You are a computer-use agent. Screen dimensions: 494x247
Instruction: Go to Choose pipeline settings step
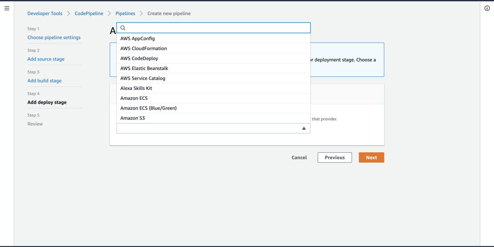(x=54, y=37)
